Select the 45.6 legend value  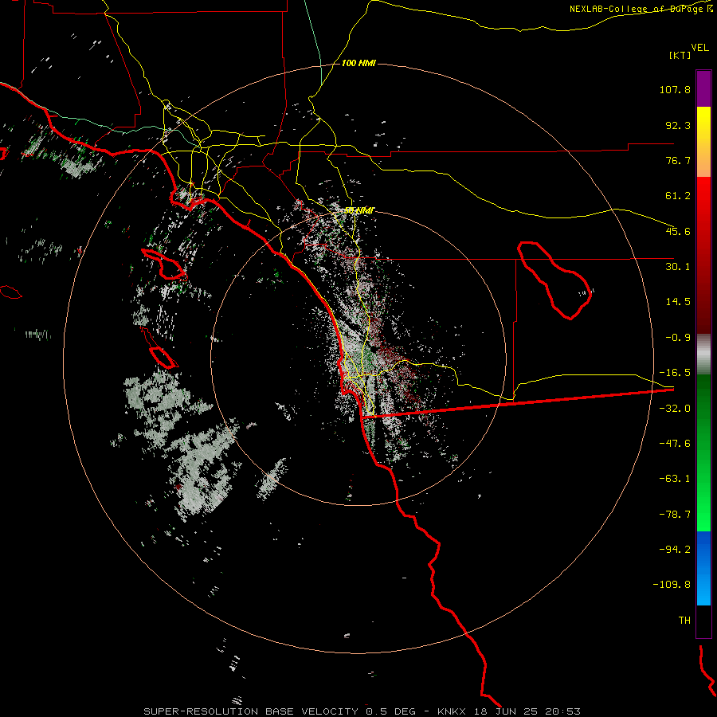(678, 231)
